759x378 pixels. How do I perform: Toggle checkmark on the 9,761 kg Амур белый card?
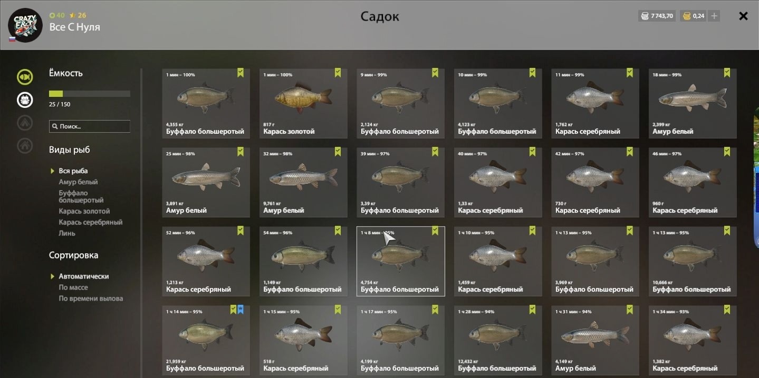(x=338, y=152)
